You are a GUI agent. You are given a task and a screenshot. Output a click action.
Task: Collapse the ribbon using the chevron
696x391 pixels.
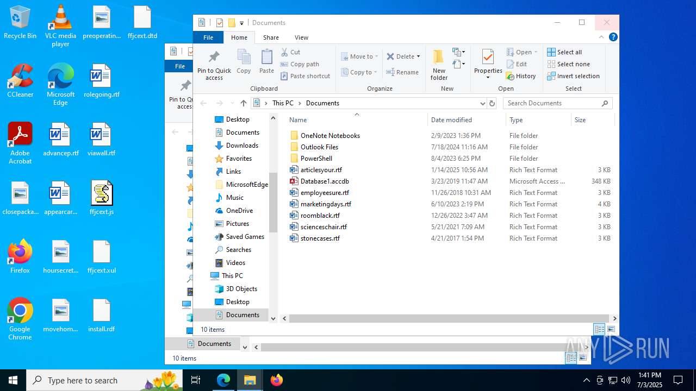[601, 37]
